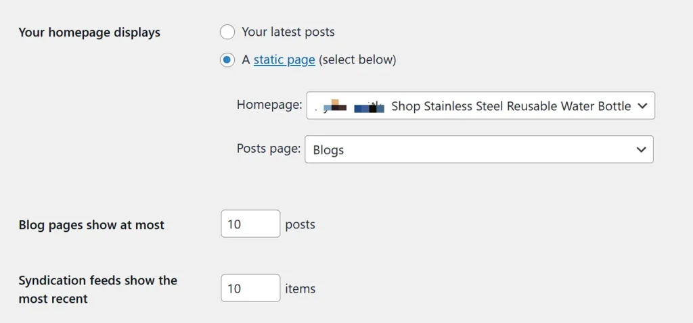The width and height of the screenshot is (693, 323).
Task: Click the 'Posts page:' field label
Action: 269,149
